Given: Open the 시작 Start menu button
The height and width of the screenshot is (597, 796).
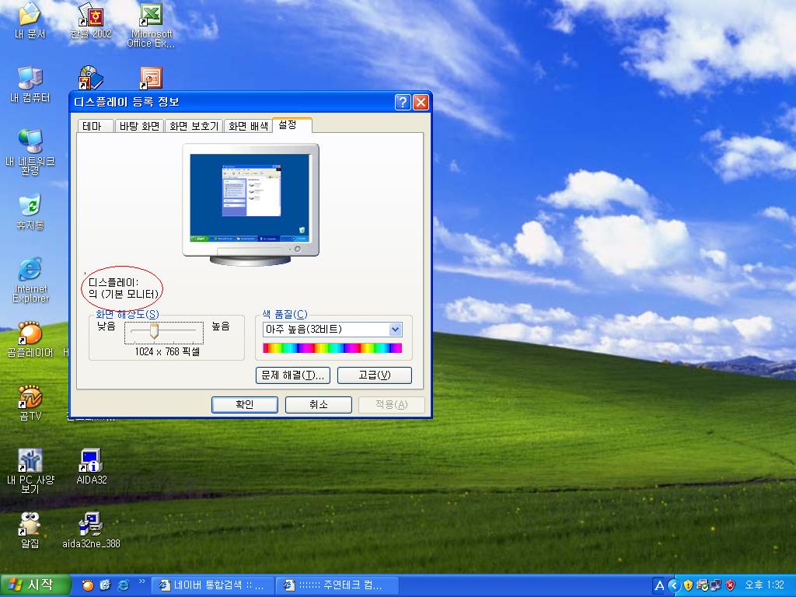Looking at the screenshot, I should click(x=35, y=585).
